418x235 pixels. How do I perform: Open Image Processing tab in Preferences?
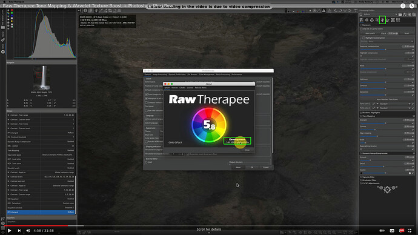160,74
